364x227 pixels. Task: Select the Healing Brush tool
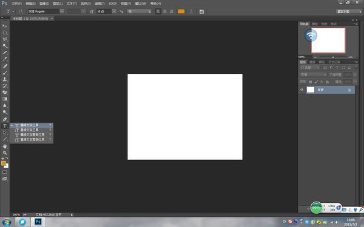coord(5,66)
